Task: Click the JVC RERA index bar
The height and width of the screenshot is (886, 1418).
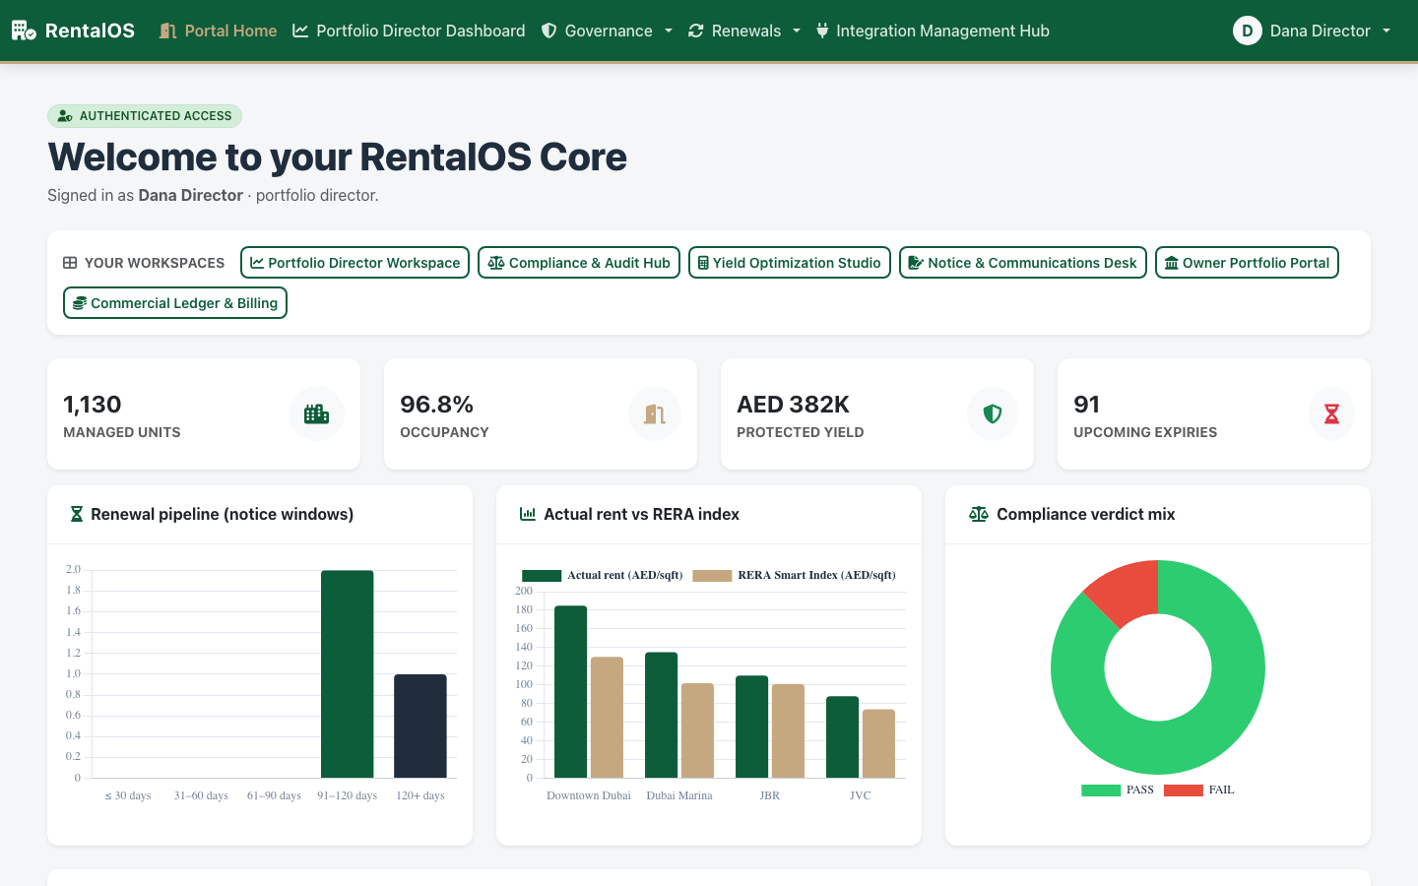Action: click(878, 743)
